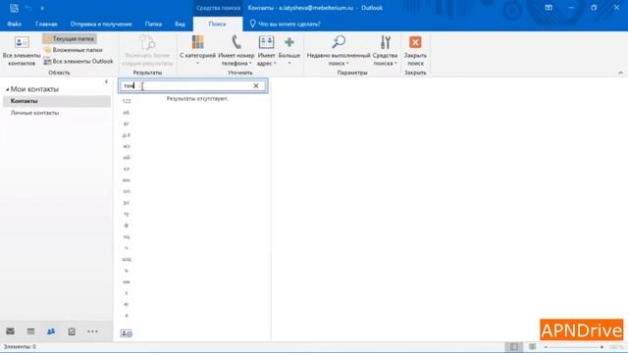
Task: Switch to the View ribbon tab
Action: coord(180,24)
